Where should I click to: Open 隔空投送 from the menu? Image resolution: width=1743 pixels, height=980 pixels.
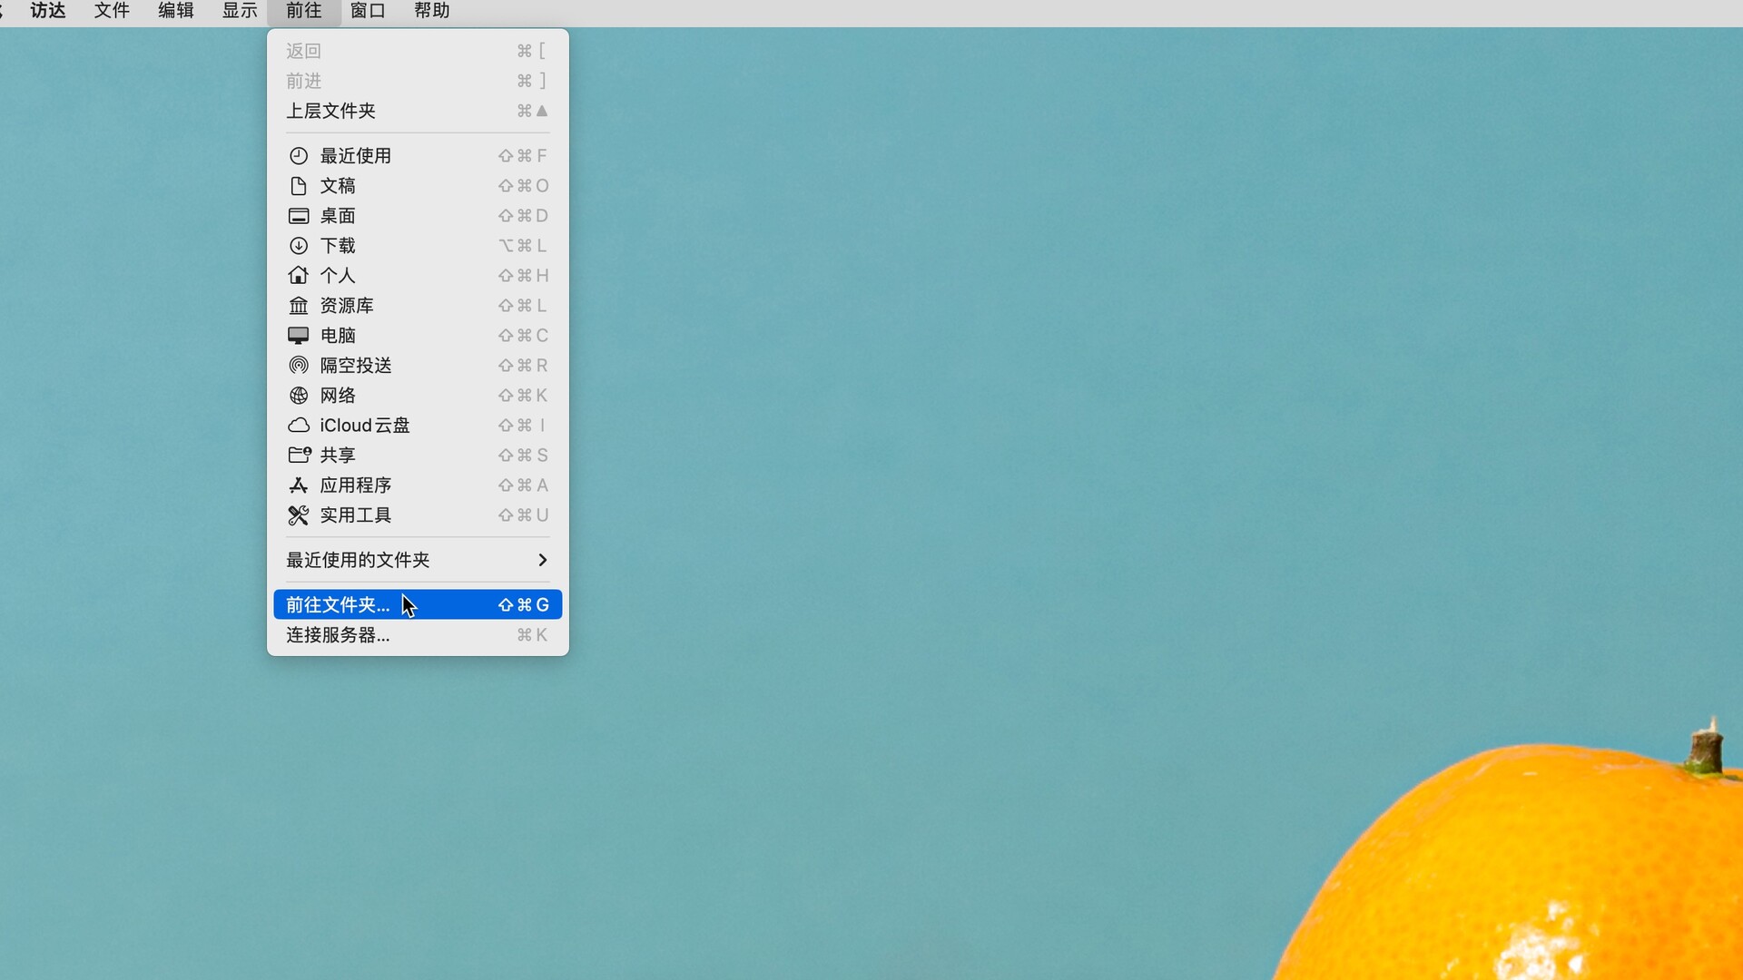[418, 366]
